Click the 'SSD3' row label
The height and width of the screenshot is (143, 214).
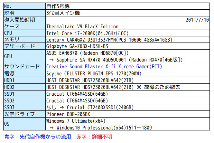click(x=24, y=107)
